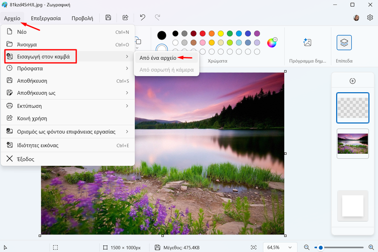Undo the last action
The height and width of the screenshot is (252, 378).
click(x=143, y=17)
